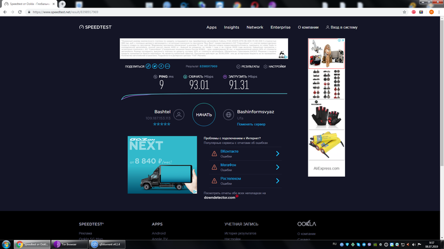Click the Viber tray icon
This screenshot has width=444, height=249.
[x=369, y=245]
